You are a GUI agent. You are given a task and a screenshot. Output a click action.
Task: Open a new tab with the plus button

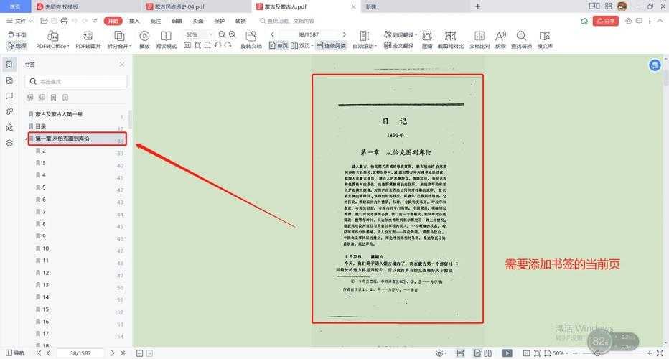[478, 6]
